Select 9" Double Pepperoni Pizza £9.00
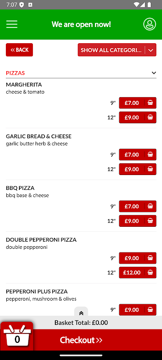 138,258
